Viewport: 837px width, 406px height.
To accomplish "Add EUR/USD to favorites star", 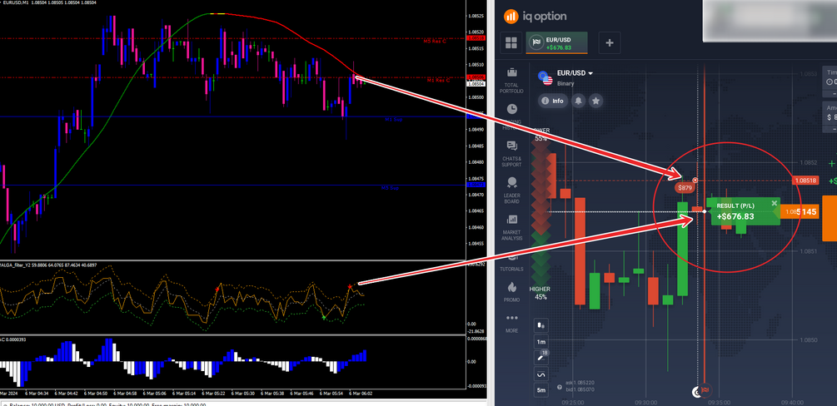I will tap(596, 101).
